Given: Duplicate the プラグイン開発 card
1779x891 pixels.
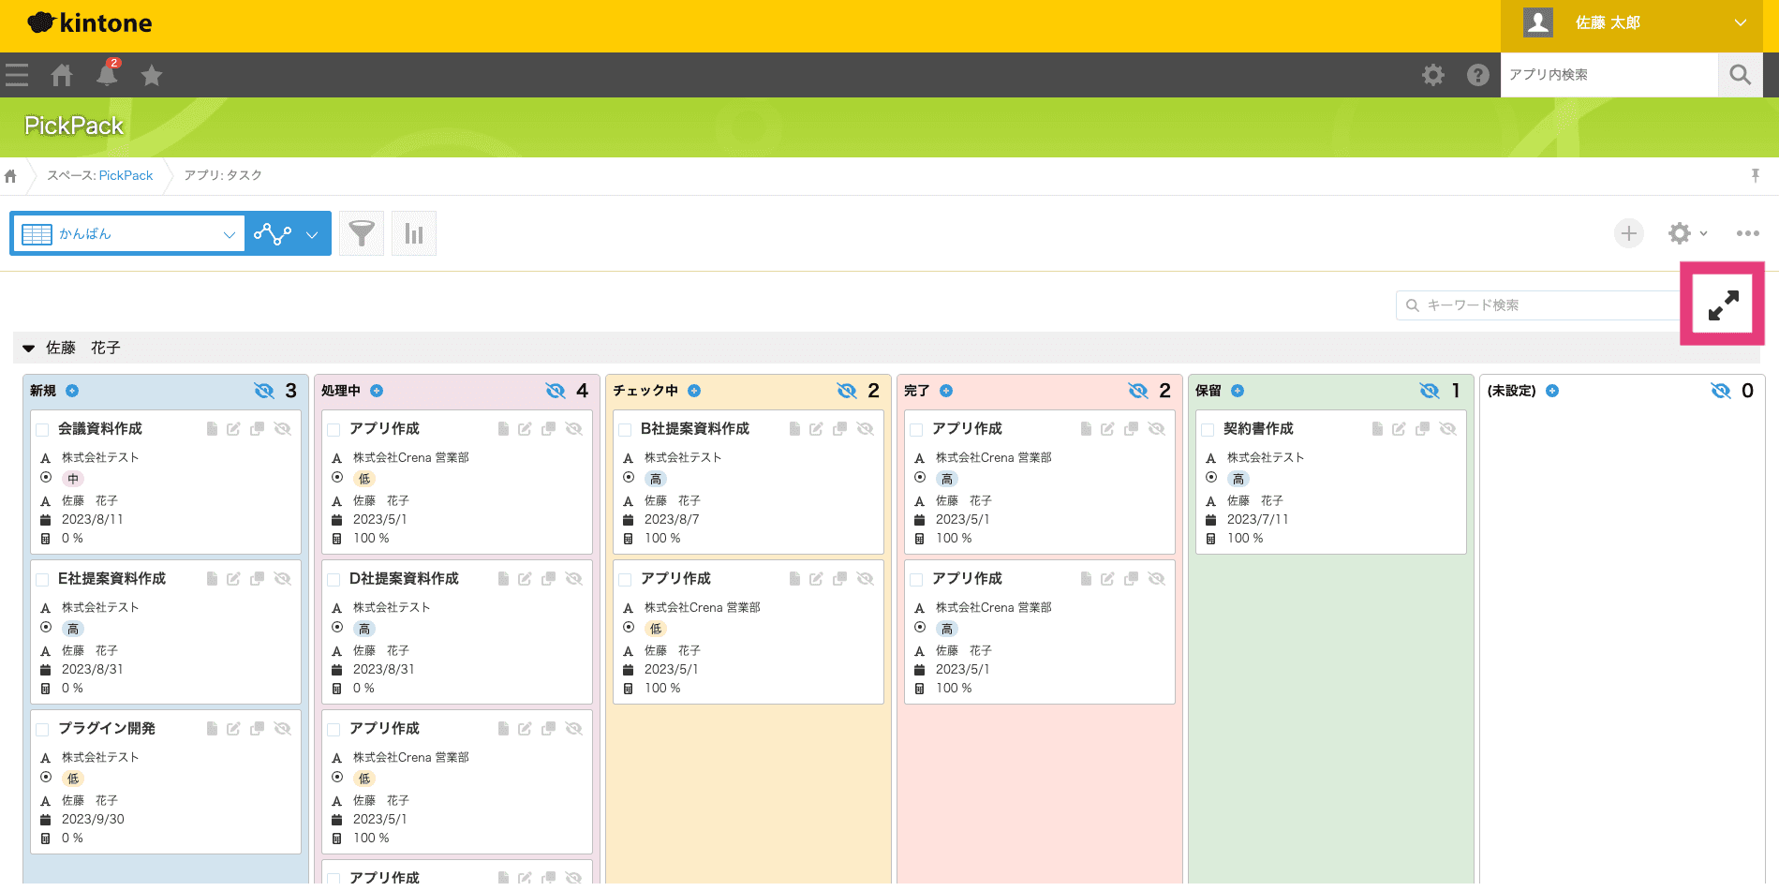Looking at the screenshot, I should pos(257,729).
